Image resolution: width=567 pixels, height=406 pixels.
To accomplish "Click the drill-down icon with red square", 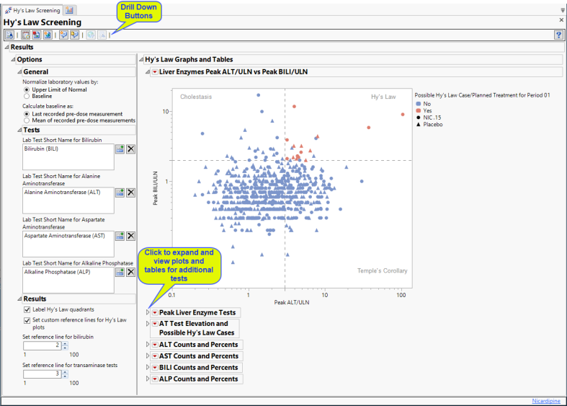I will coord(37,35).
